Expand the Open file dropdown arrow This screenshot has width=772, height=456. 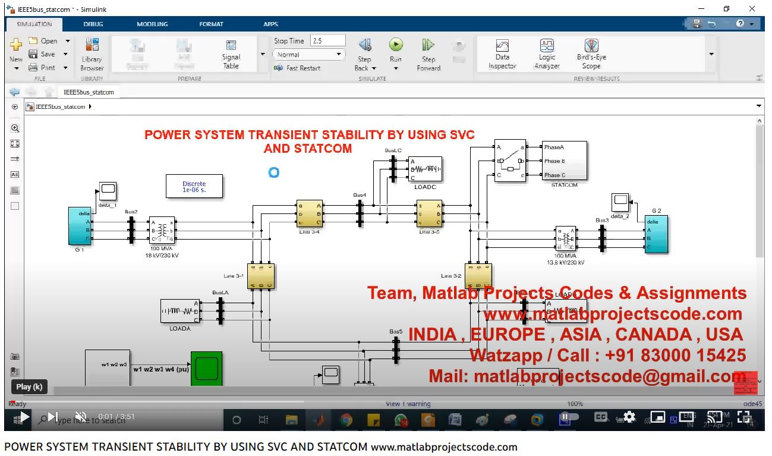coord(67,41)
